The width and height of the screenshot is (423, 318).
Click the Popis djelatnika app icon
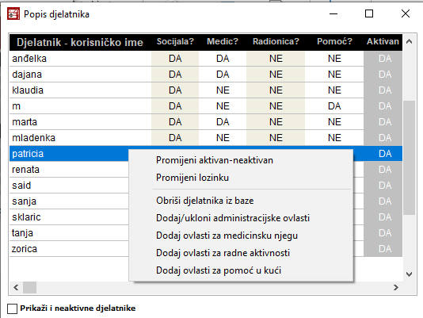tap(13, 14)
